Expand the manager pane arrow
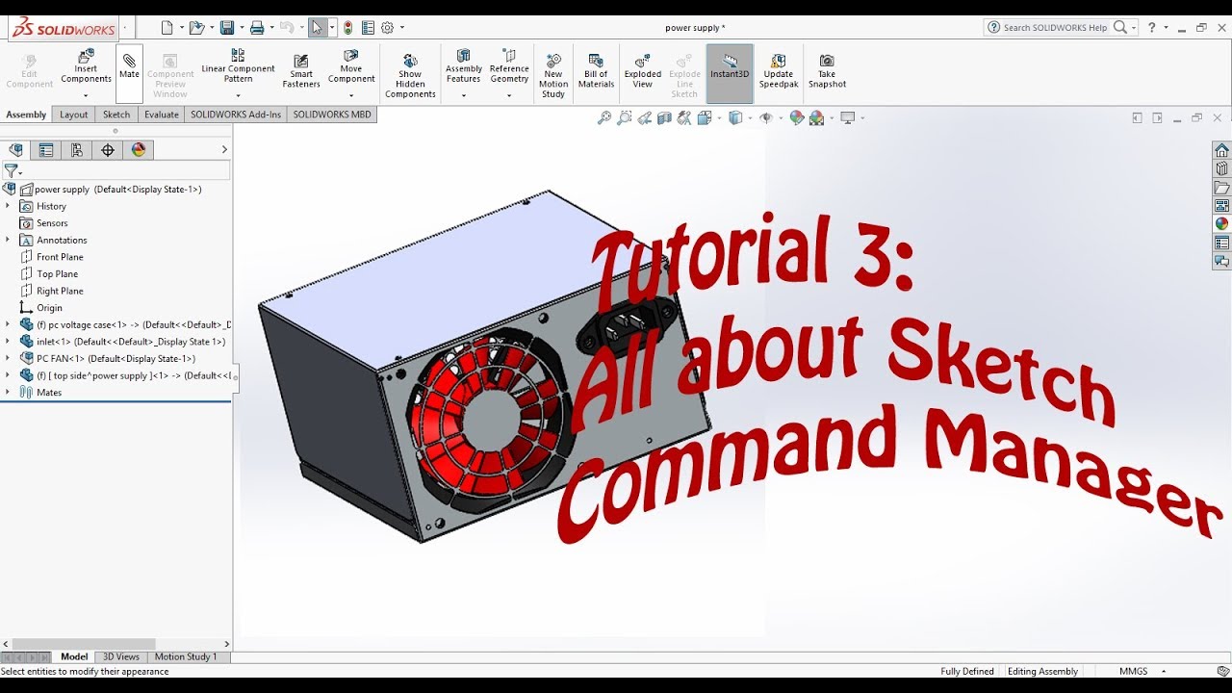 (224, 149)
